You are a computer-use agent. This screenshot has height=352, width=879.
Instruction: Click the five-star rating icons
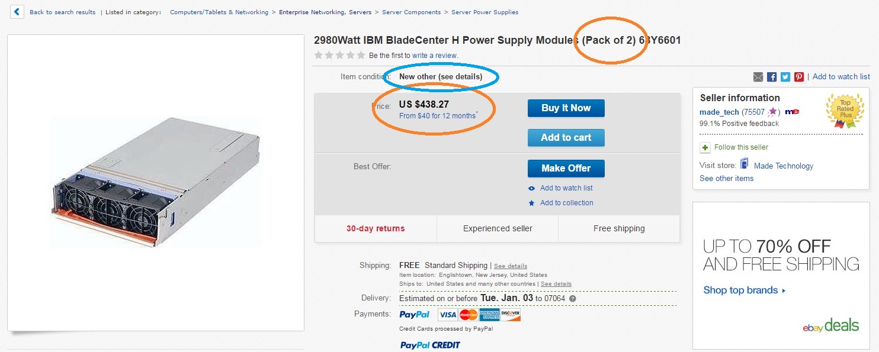(x=339, y=55)
